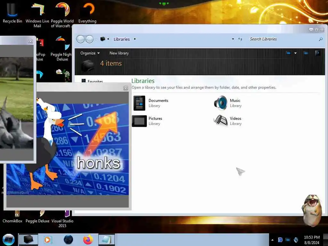Viewport: 328px width, 246px height.
Task: Close the dog photo popup window
Action: [30, 41]
